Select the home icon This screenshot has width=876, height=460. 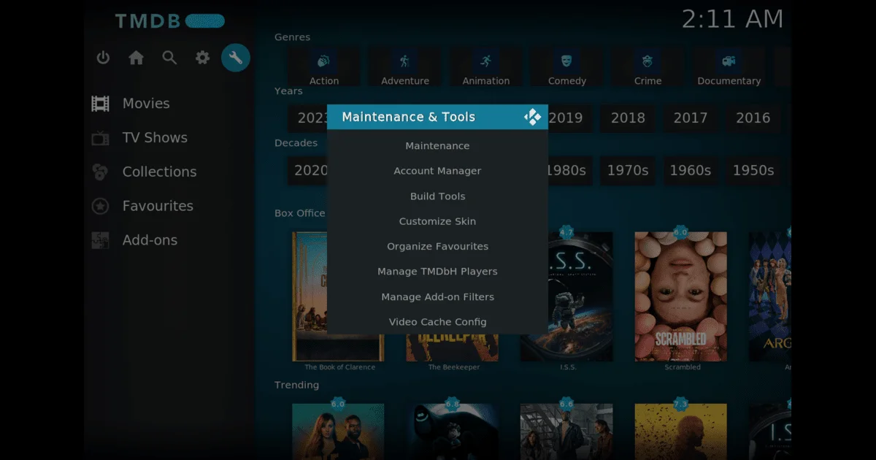(136, 58)
